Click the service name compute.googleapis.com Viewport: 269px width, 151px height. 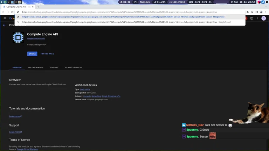coord(97,100)
